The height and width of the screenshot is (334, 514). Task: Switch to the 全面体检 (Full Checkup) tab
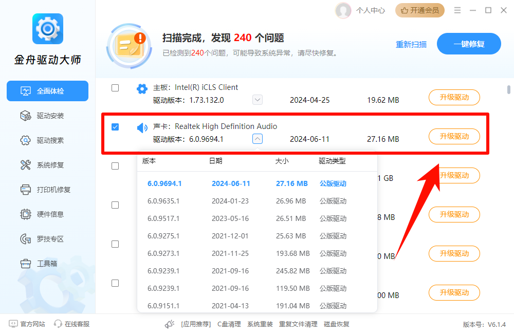point(47,90)
